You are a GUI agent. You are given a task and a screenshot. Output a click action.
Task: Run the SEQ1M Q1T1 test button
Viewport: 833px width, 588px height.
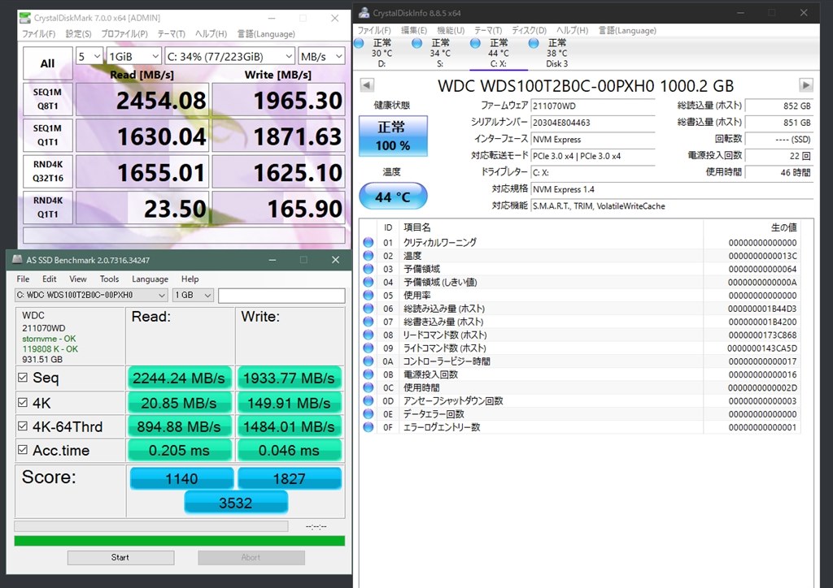pyautogui.click(x=48, y=135)
